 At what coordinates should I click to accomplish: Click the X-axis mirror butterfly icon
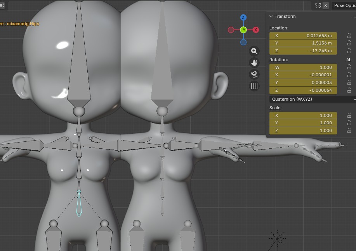click(318, 5)
